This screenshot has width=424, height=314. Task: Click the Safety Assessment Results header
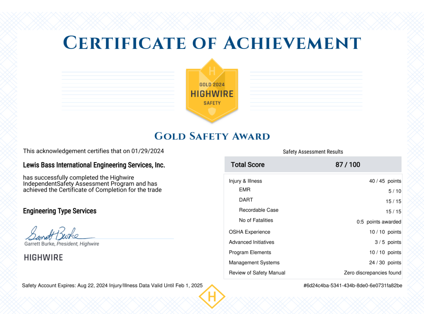[x=313, y=152]
